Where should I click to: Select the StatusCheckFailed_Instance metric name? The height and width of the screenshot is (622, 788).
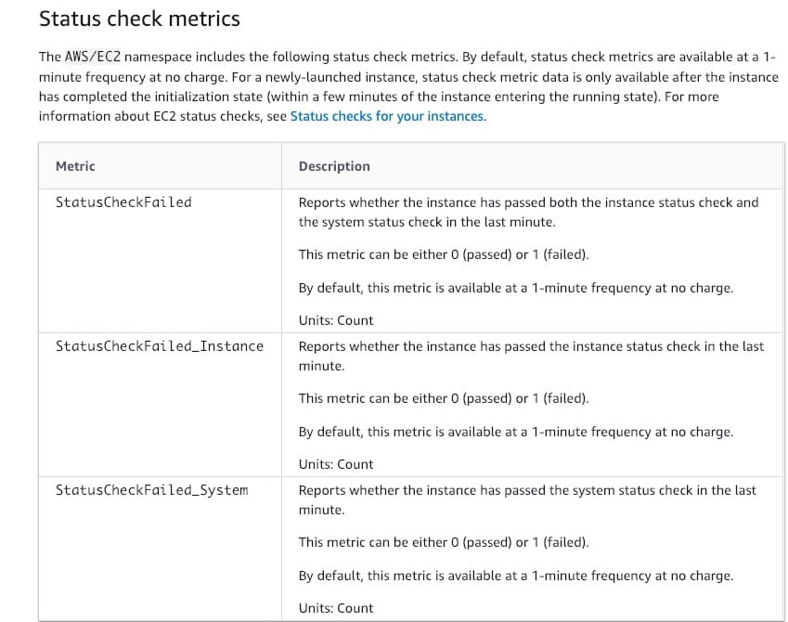(160, 346)
